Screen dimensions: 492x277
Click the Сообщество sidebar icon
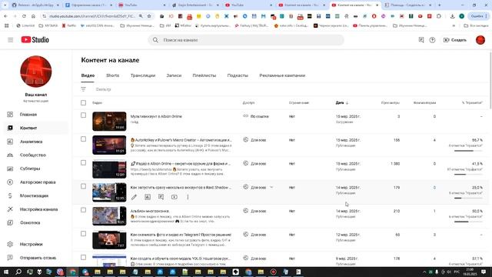pyautogui.click(x=10, y=155)
